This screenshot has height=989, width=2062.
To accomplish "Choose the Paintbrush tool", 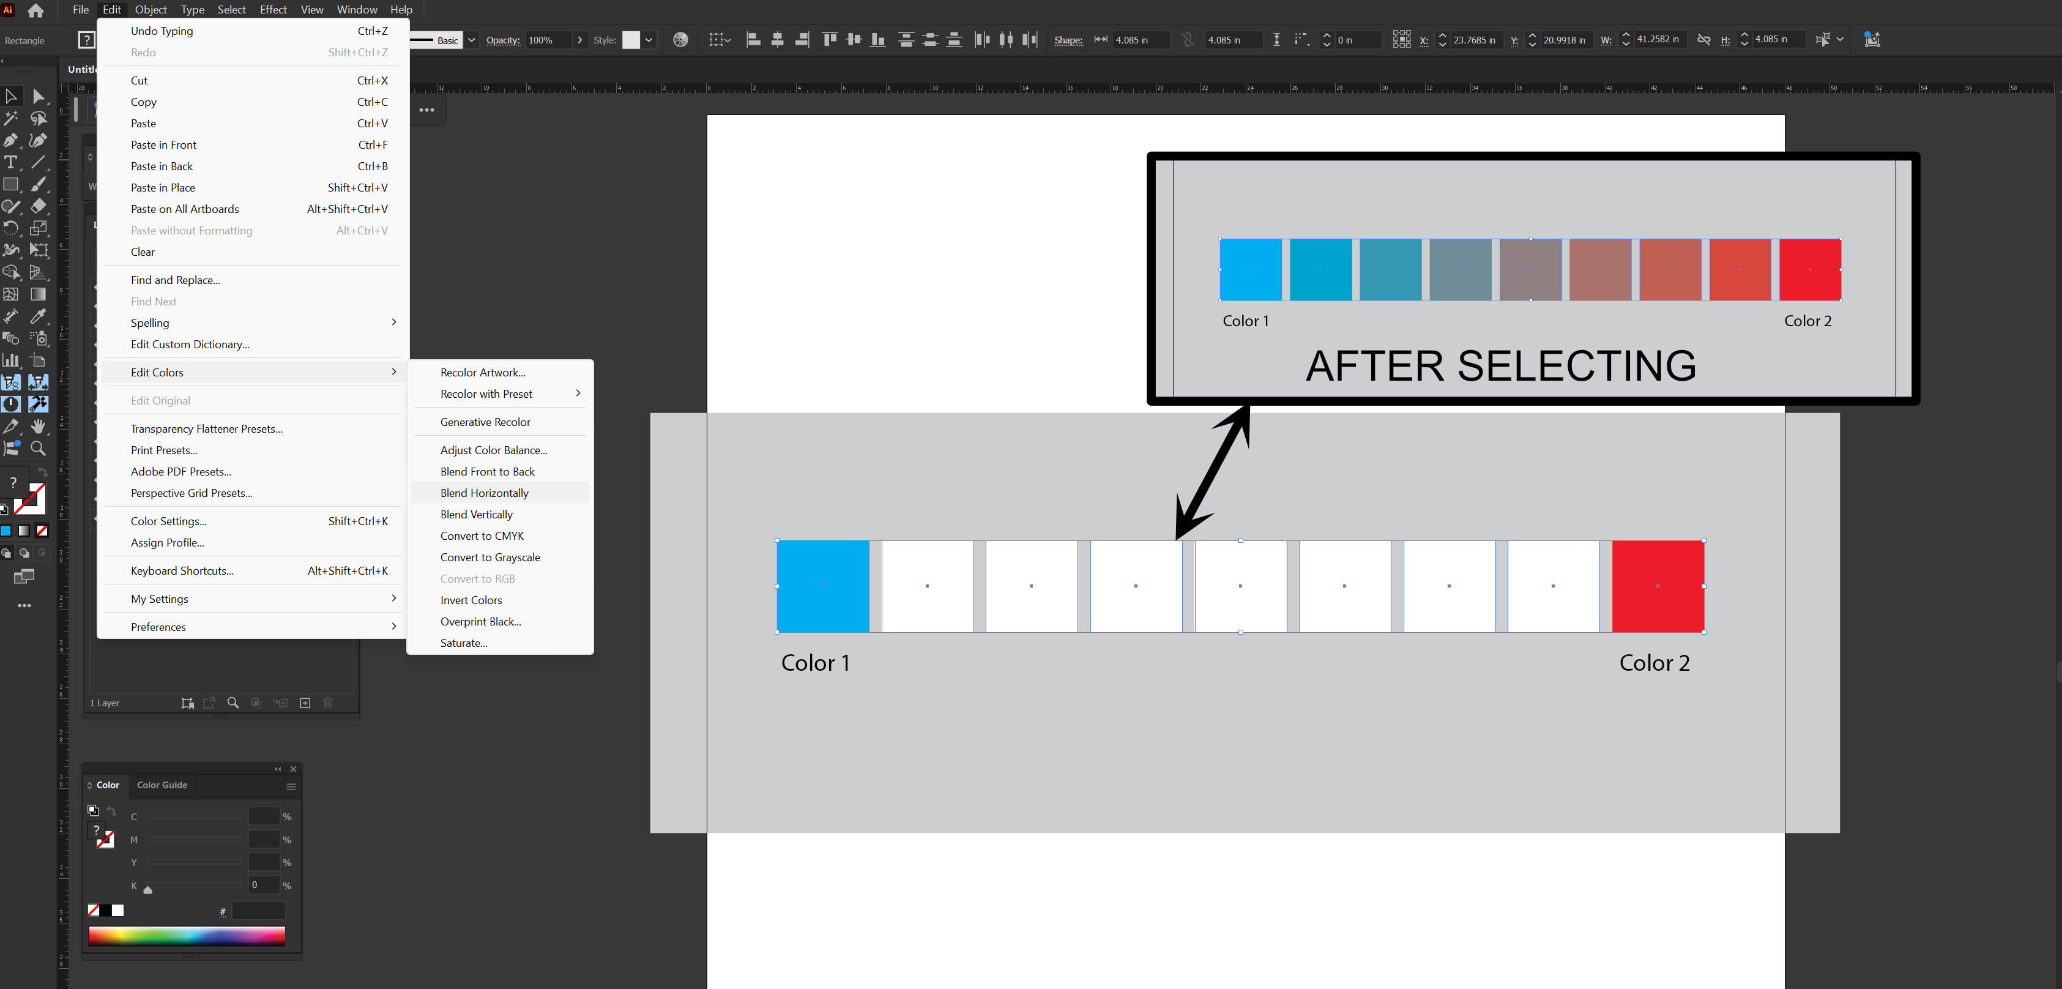I will (39, 184).
